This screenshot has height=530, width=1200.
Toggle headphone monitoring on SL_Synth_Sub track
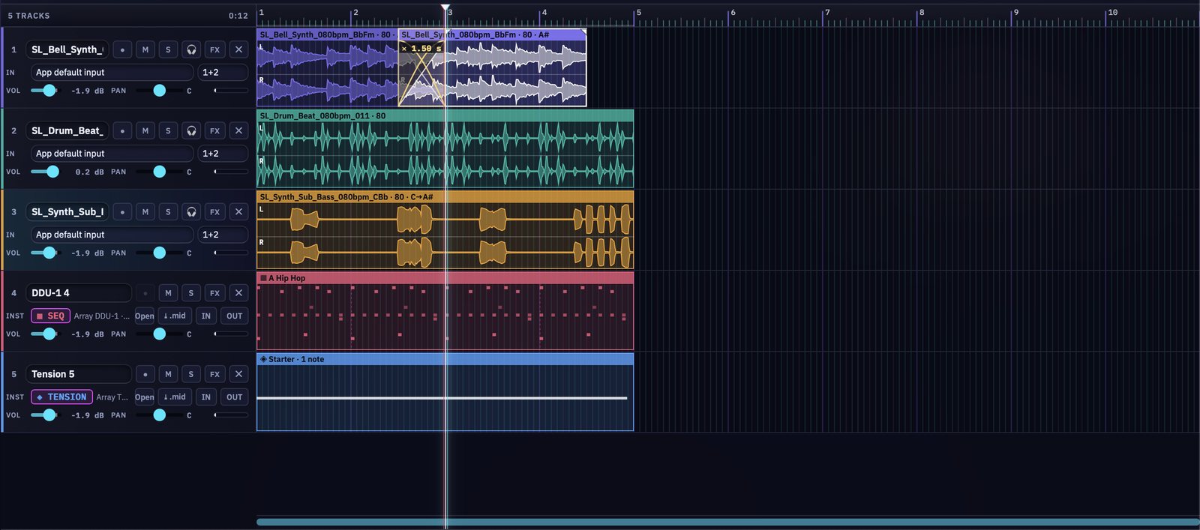[191, 211]
